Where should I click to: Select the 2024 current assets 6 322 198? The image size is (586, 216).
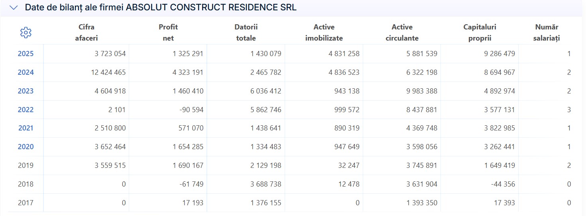click(x=422, y=72)
